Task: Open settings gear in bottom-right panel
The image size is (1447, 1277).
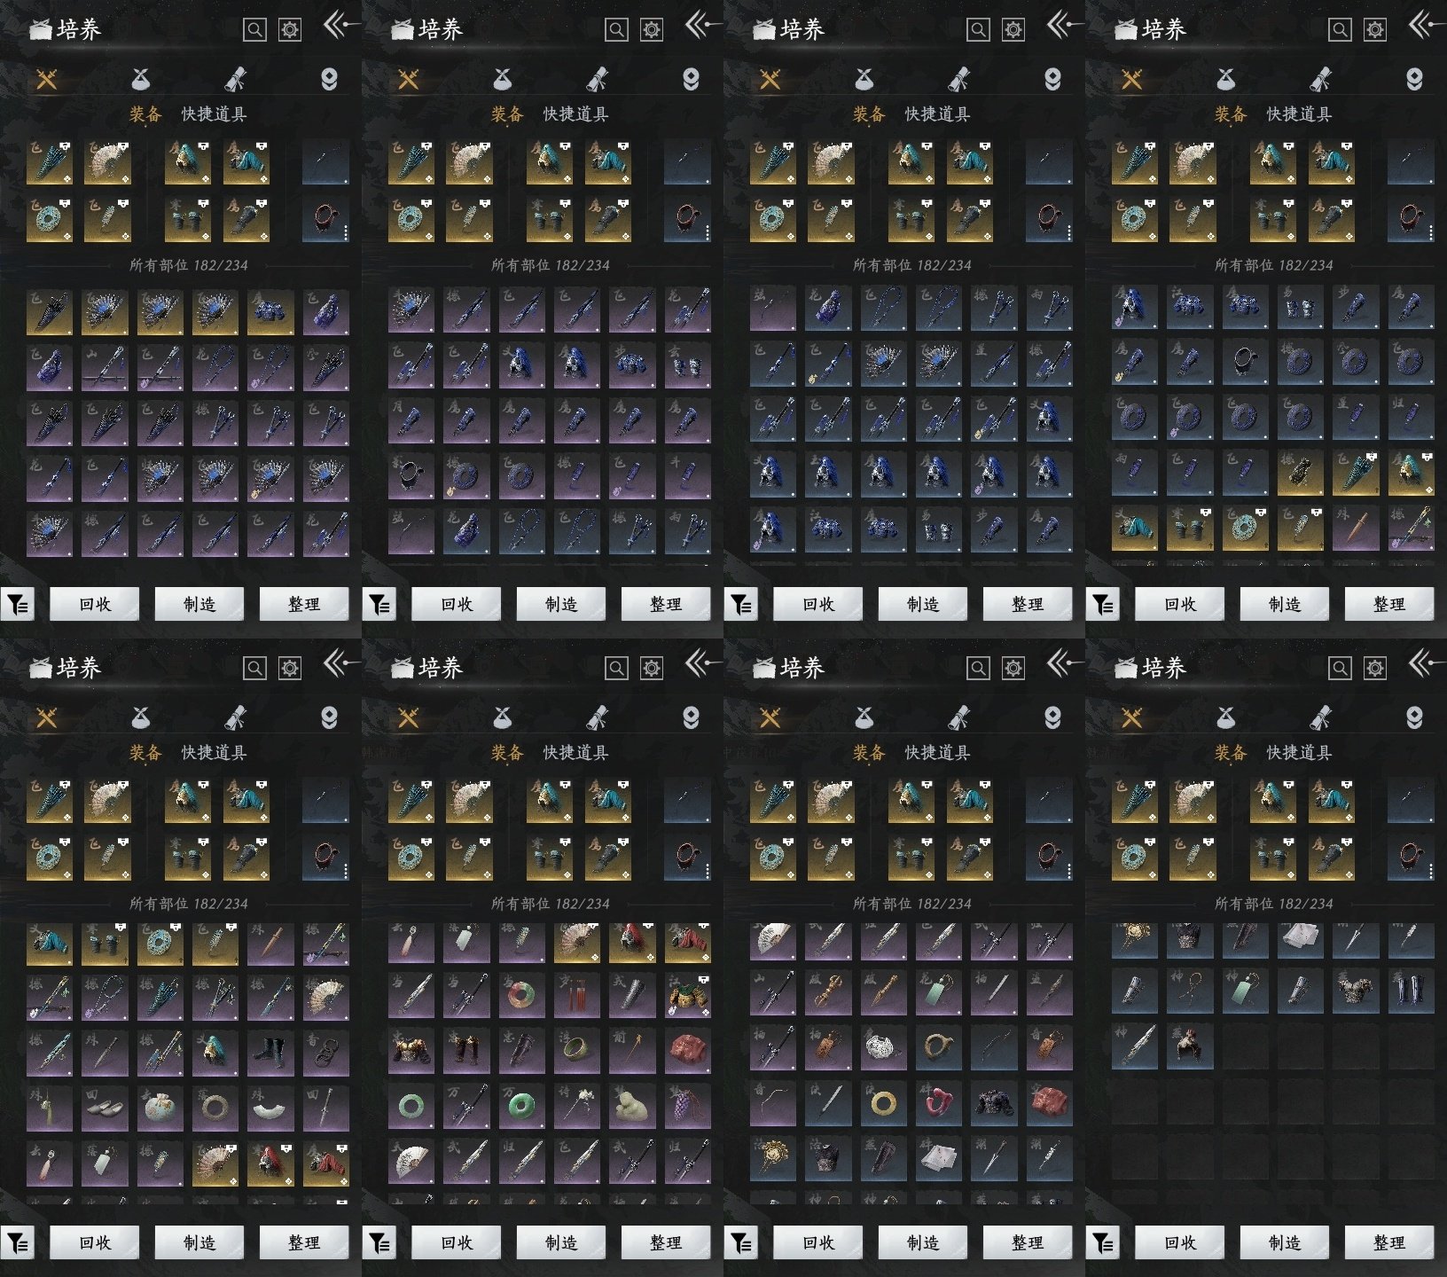Action: point(1374,668)
